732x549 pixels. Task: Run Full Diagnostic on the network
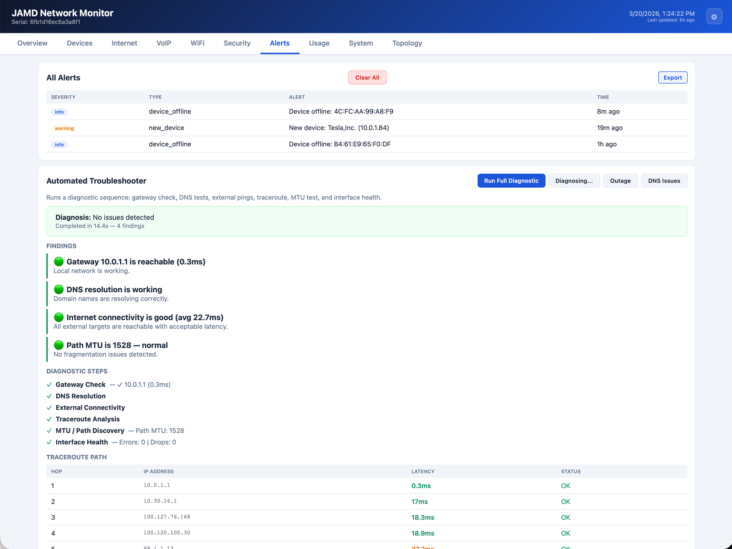pyautogui.click(x=511, y=181)
